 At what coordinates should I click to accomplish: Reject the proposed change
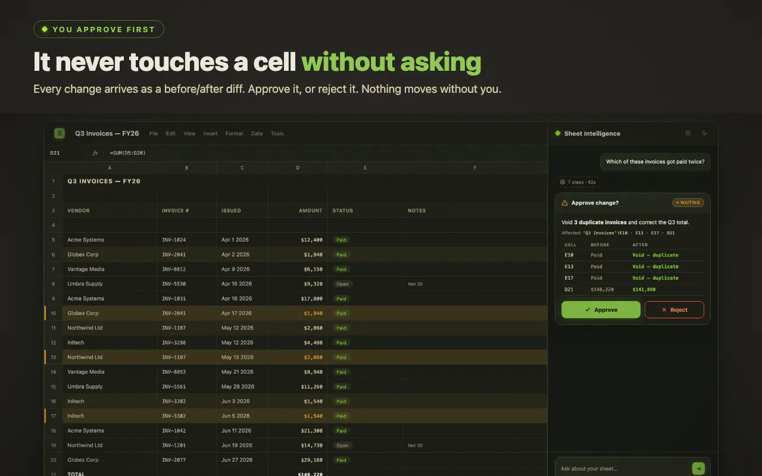[x=674, y=310]
